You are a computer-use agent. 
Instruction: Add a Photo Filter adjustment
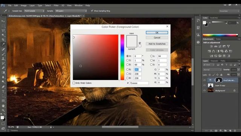pos(222,51)
